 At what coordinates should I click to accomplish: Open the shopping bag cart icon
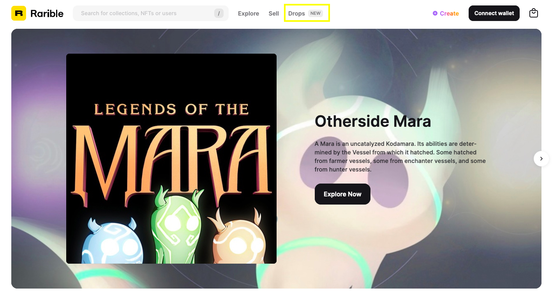pyautogui.click(x=534, y=13)
